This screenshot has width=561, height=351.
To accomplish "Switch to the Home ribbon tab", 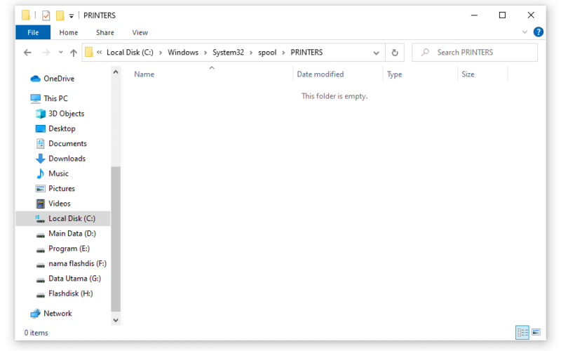I will tap(68, 32).
